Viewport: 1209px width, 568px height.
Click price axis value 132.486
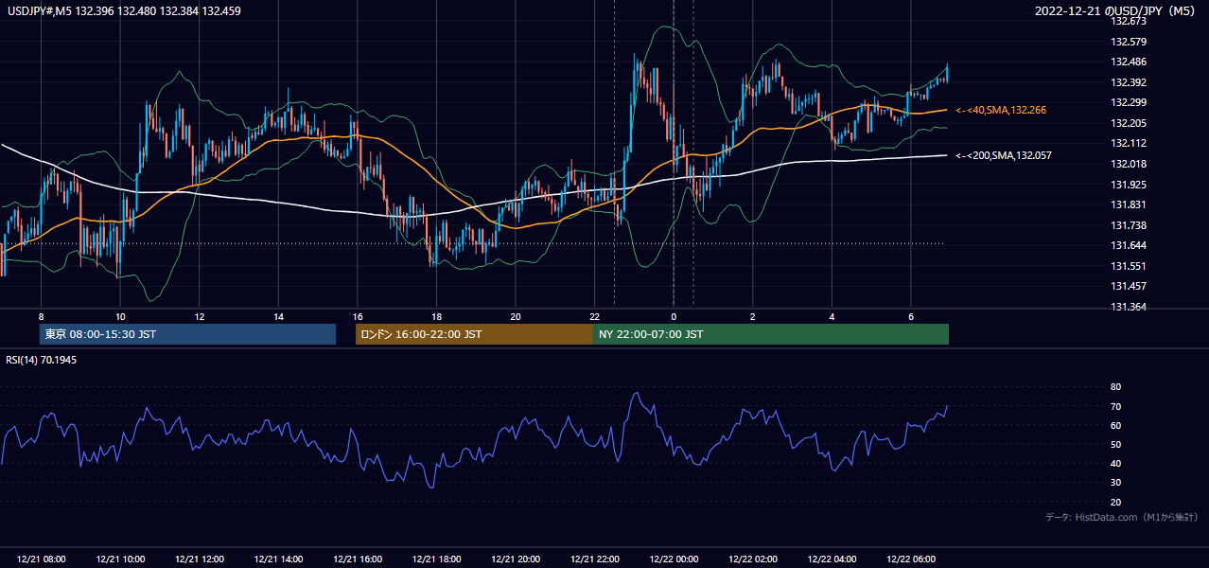pyautogui.click(x=1128, y=62)
